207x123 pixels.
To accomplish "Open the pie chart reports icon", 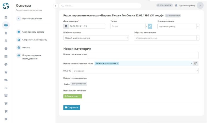I will 6,64.
